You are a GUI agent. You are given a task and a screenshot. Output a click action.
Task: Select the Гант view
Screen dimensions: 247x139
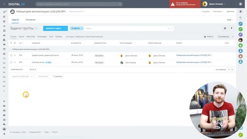[51, 37]
